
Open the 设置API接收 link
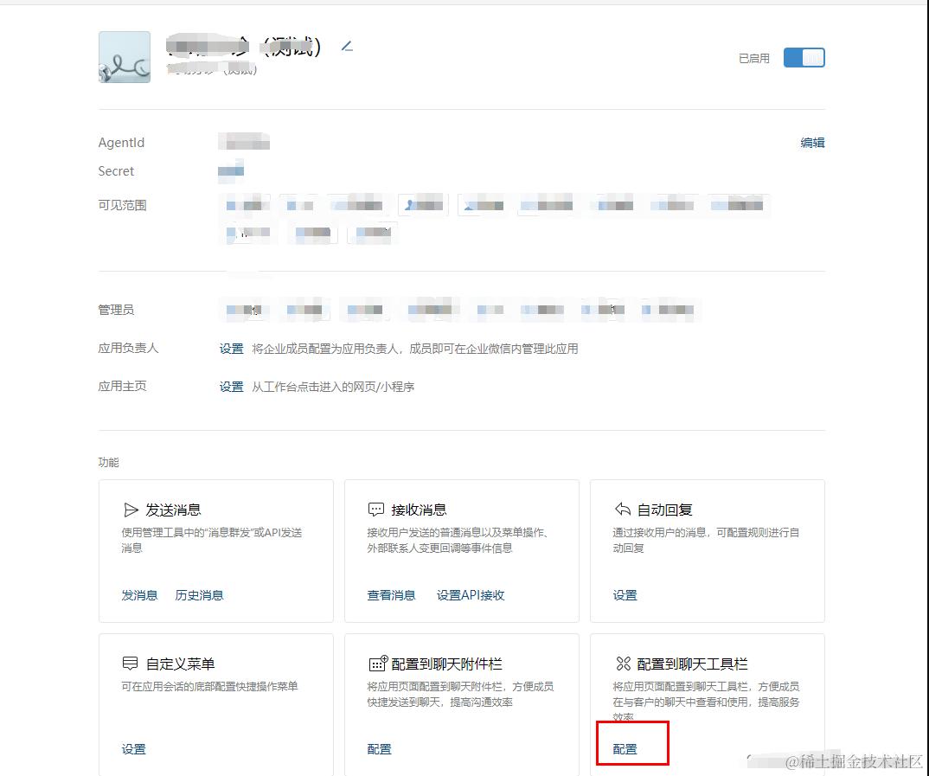click(471, 595)
